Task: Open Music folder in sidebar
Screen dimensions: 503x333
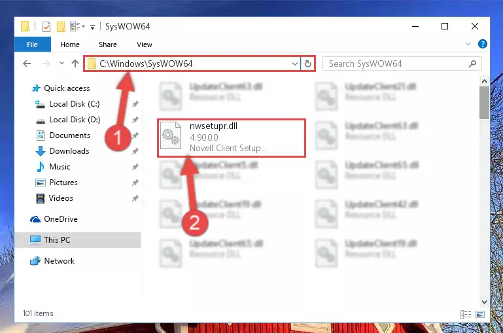Action: coord(60,167)
